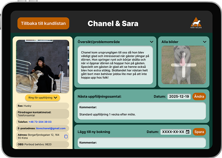The width and height of the screenshot is (222, 158).
Task: Copy address with clipboard icon
Action: pyautogui.click(x=66, y=137)
